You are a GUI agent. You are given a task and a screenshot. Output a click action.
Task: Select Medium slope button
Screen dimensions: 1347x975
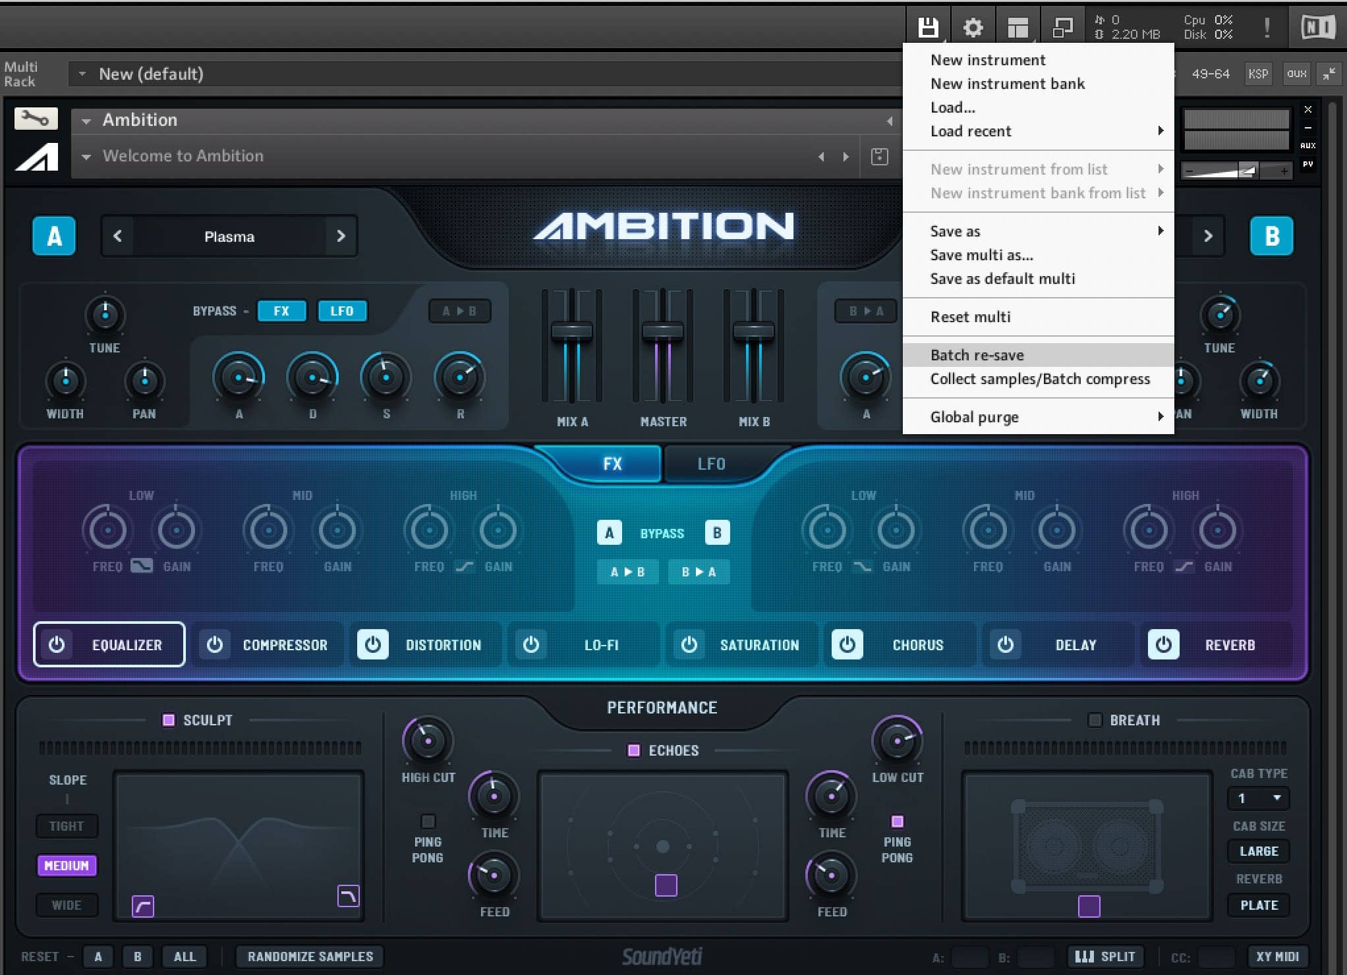click(67, 866)
